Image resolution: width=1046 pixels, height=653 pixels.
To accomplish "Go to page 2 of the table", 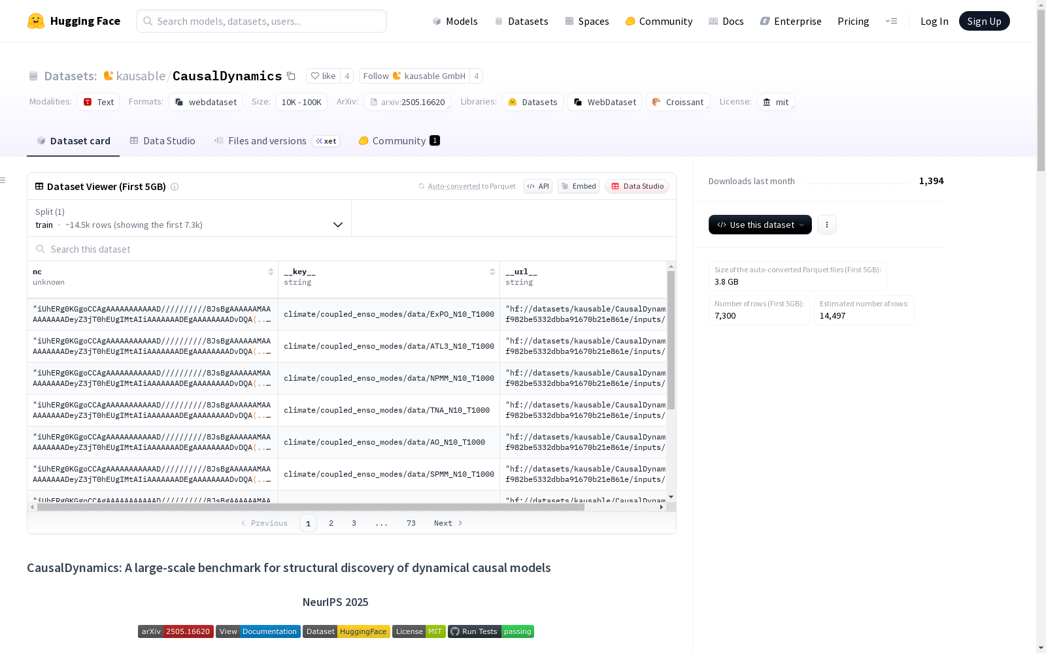I will pos(331,523).
